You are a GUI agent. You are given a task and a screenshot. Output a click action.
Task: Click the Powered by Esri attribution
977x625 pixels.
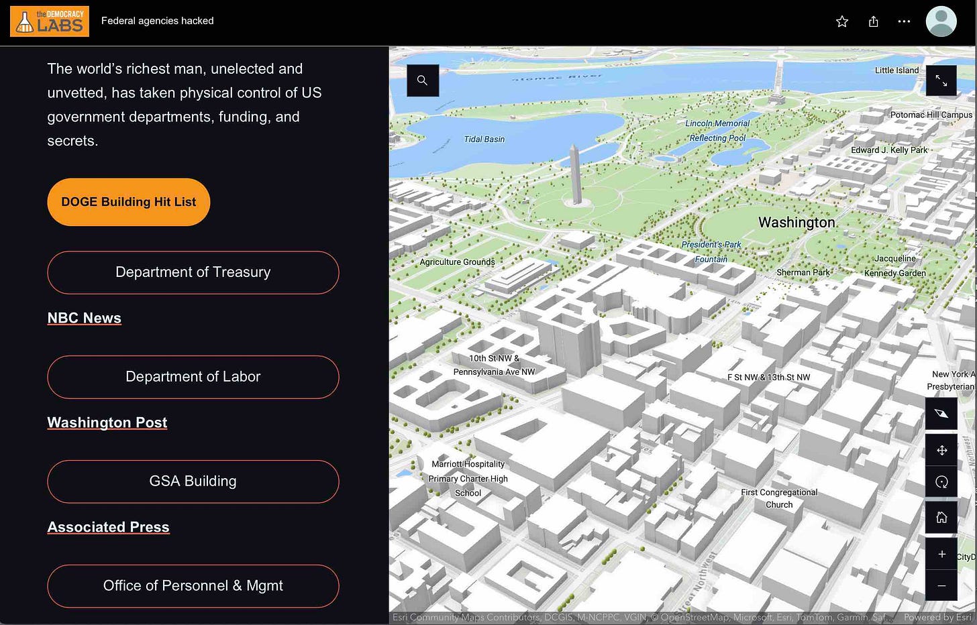point(937,618)
